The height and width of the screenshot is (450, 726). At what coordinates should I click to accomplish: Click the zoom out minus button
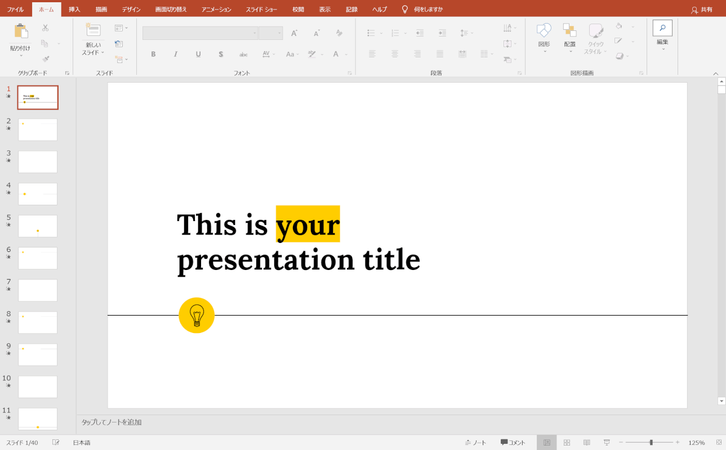coord(621,443)
